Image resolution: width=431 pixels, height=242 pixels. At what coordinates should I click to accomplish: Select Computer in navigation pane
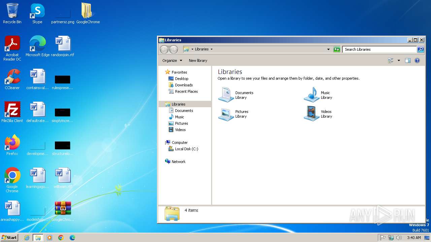tap(179, 143)
